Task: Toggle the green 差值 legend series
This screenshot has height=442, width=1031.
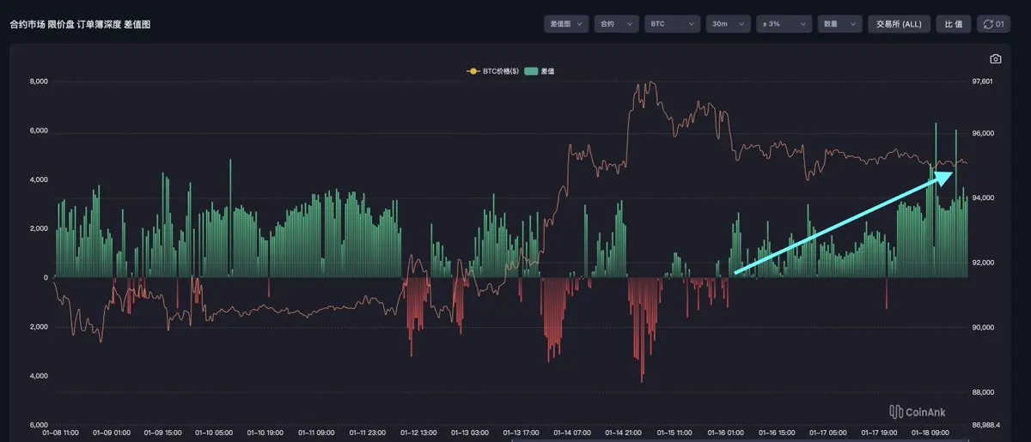Action: coord(540,71)
